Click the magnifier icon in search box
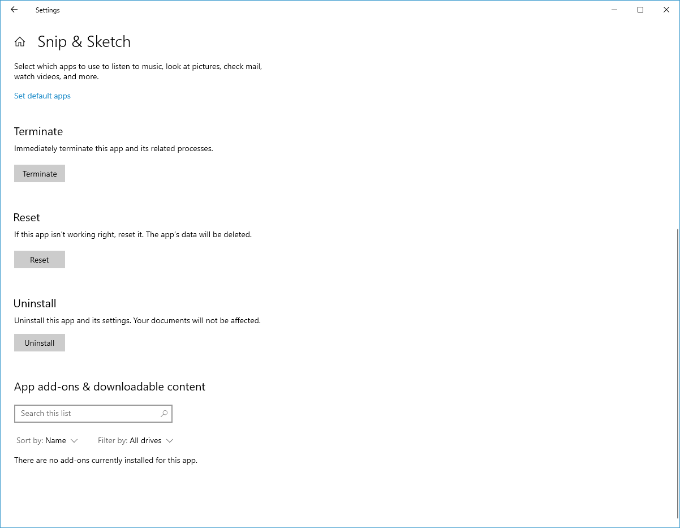 click(164, 414)
